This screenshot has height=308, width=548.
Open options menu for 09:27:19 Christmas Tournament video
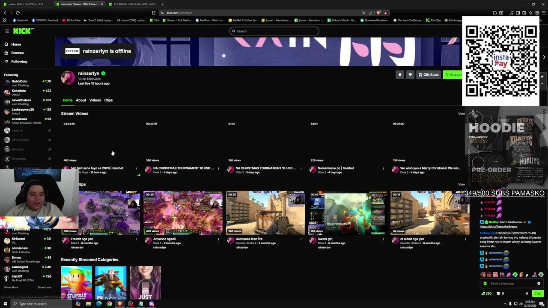click(218, 169)
